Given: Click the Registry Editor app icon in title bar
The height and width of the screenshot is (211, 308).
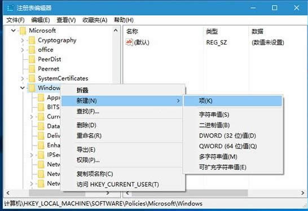Looking at the screenshot, I should pyautogui.click(x=10, y=8).
